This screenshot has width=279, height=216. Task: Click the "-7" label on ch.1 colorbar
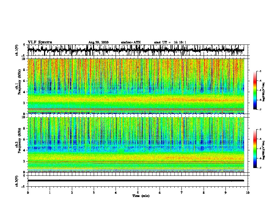pyautogui.click(x=260, y=109)
